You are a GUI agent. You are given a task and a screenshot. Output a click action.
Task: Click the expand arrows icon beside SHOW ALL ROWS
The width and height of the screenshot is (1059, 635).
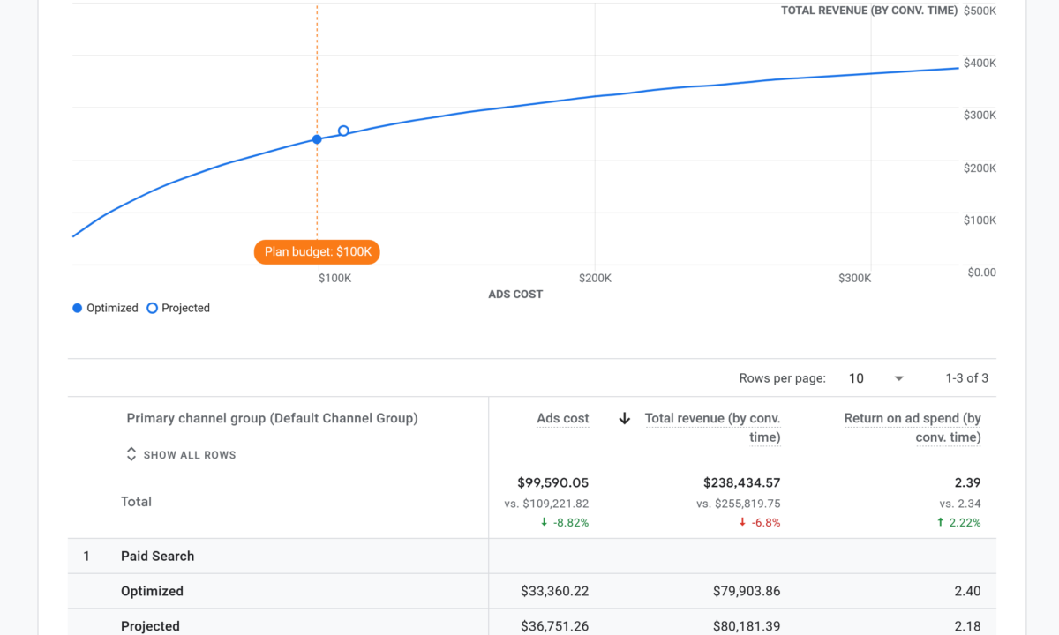131,455
